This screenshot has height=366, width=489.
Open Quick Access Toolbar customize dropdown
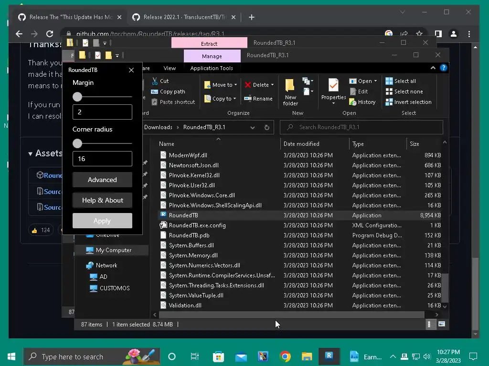click(x=117, y=56)
